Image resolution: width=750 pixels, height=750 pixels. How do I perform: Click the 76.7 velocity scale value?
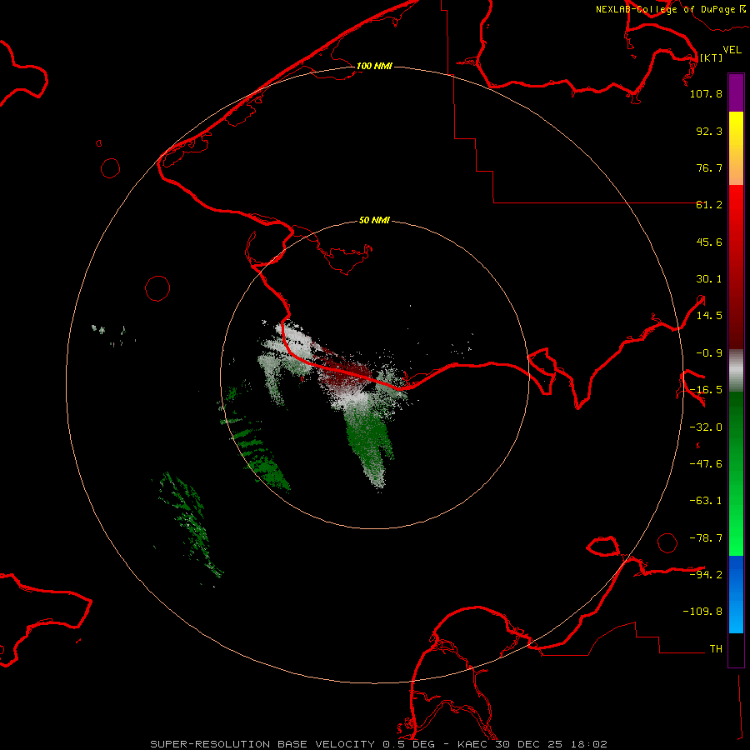[709, 167]
